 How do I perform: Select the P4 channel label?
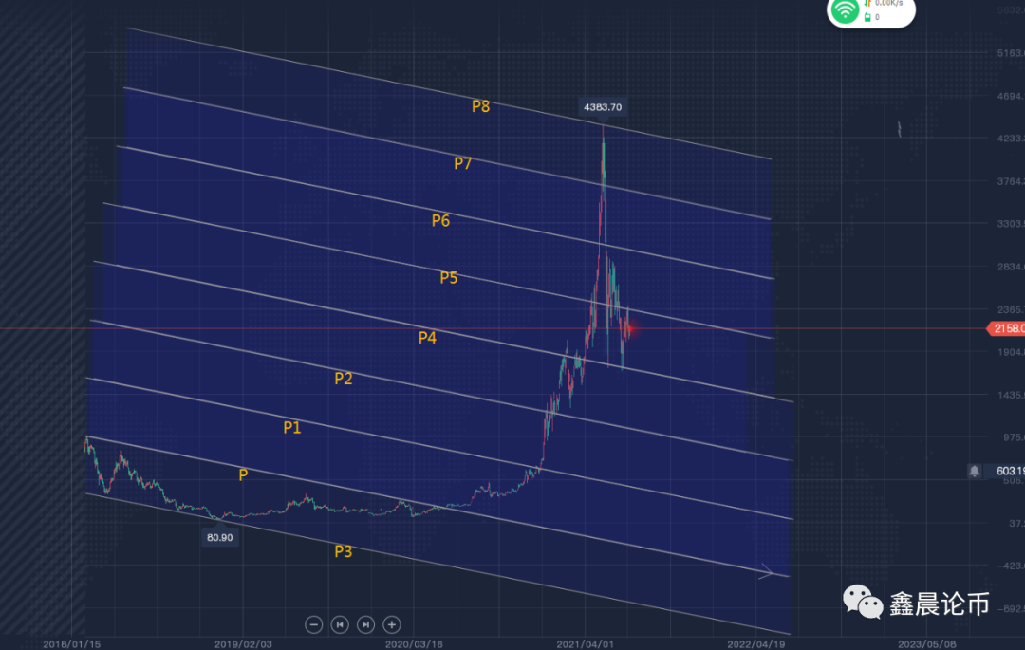click(427, 338)
